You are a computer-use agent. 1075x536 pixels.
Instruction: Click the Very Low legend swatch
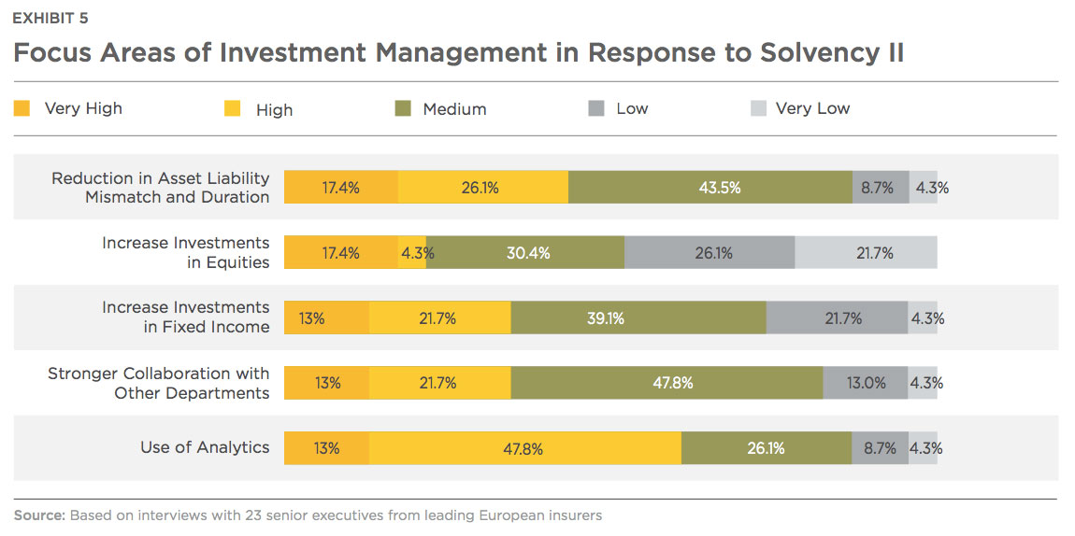tap(757, 108)
